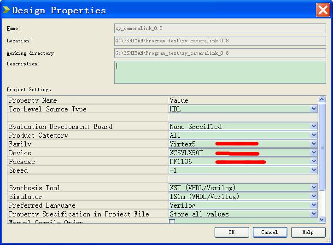Click the Working directory path field

(x=220, y=53)
